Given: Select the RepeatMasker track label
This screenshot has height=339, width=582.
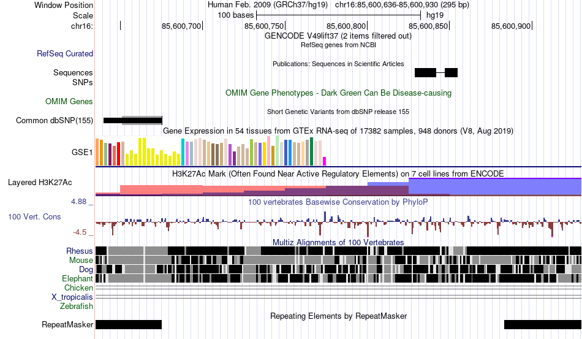Looking at the screenshot, I should (67, 324).
